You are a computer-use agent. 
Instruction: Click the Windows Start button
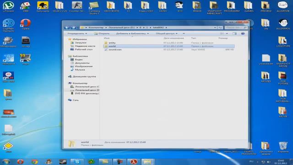(x=6, y=161)
